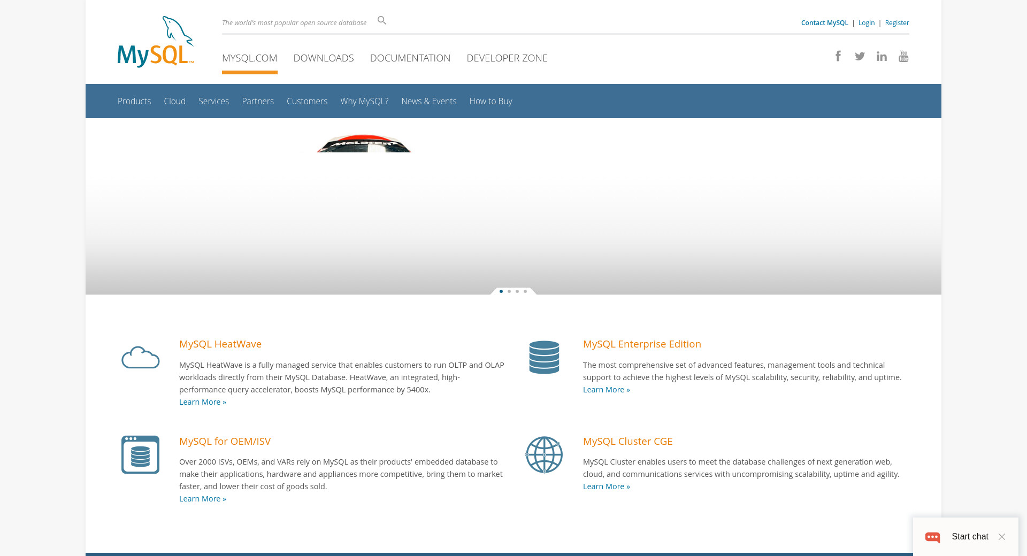Click the Enterprise Edition database icon
Screen dimensions: 1027x556
[544, 357]
